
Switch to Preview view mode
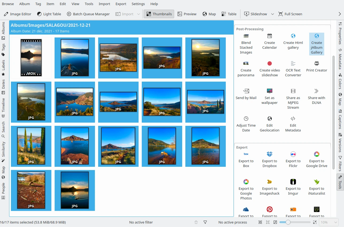[x=187, y=14]
